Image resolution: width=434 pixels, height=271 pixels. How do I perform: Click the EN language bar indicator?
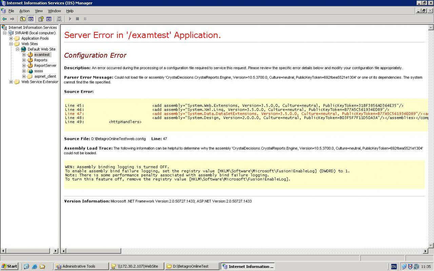[x=394, y=267]
